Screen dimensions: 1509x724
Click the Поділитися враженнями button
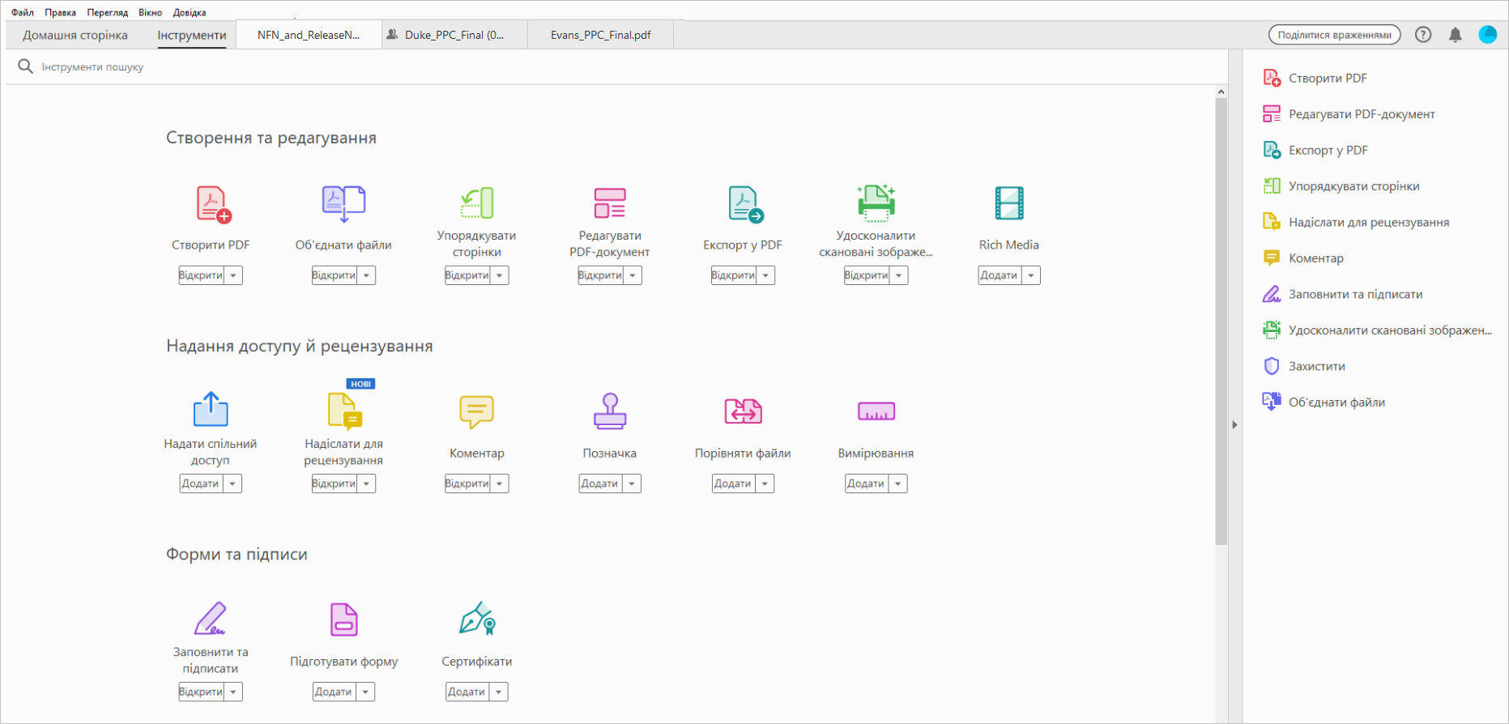(1335, 35)
